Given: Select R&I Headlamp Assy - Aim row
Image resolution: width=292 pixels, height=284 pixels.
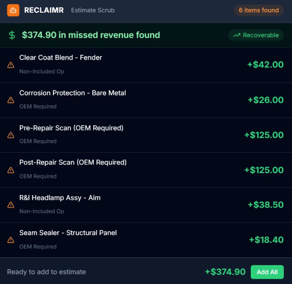Looking at the screenshot, I should click(60, 198).
